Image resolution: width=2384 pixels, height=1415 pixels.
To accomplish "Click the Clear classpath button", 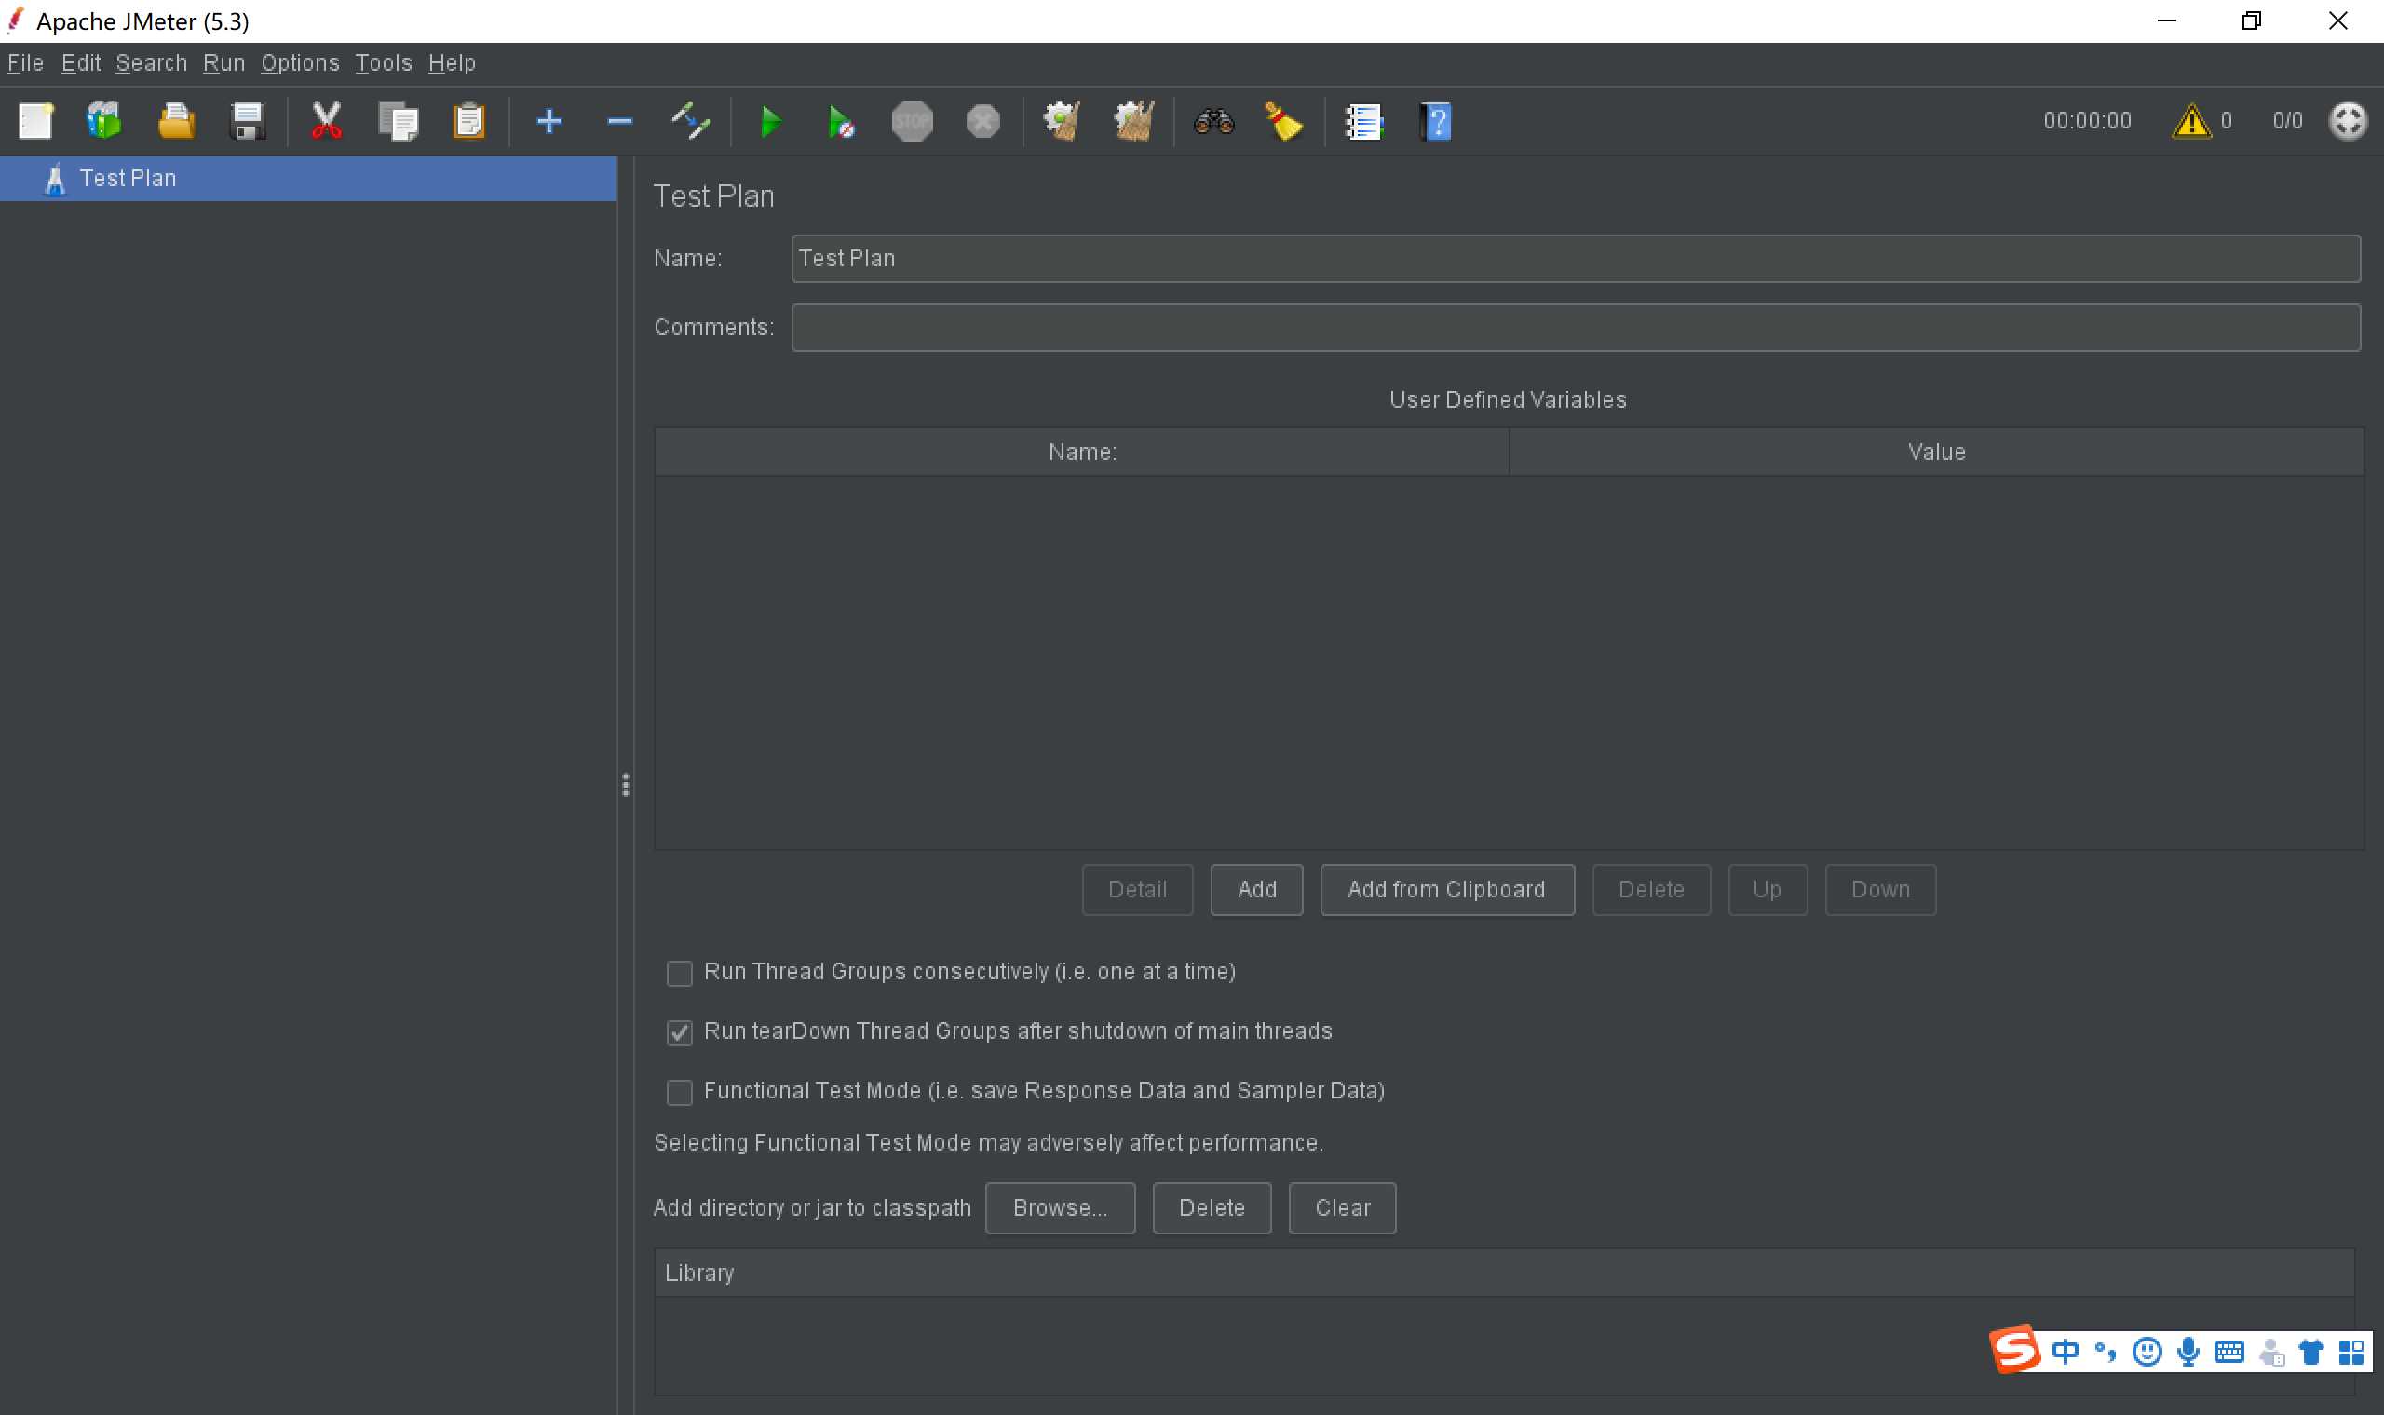I will pos(1342,1208).
